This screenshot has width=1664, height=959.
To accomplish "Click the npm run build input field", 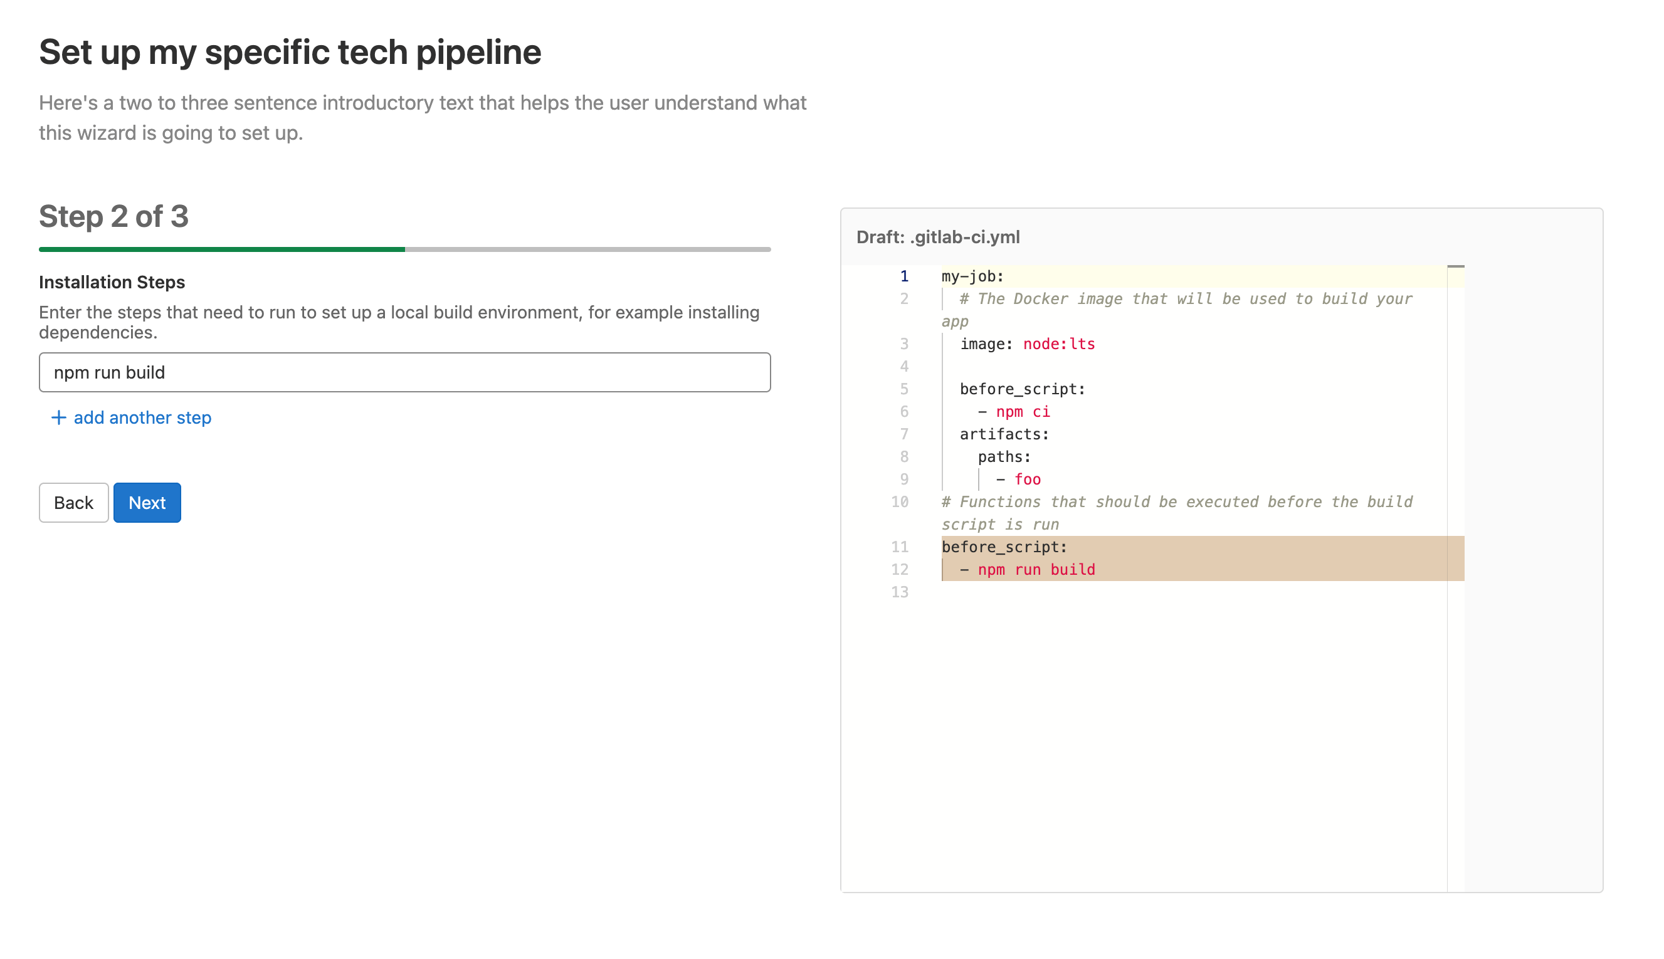I will (x=404, y=372).
